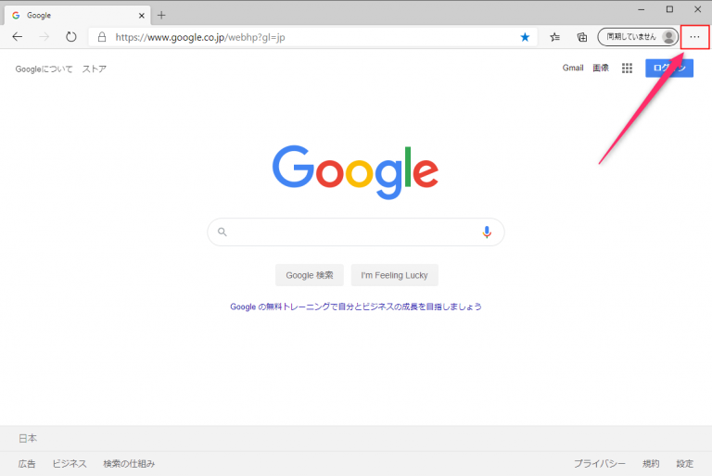Image resolution: width=712 pixels, height=476 pixels.
Task: Open the 設定 link in footer
Action: pos(685,463)
